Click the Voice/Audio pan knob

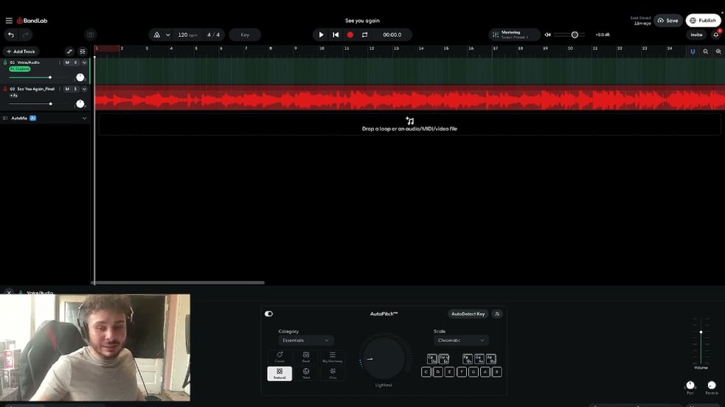tap(80, 77)
